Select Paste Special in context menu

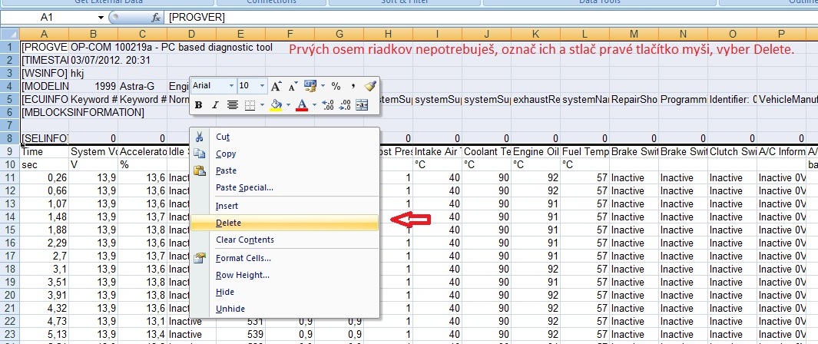(x=244, y=187)
